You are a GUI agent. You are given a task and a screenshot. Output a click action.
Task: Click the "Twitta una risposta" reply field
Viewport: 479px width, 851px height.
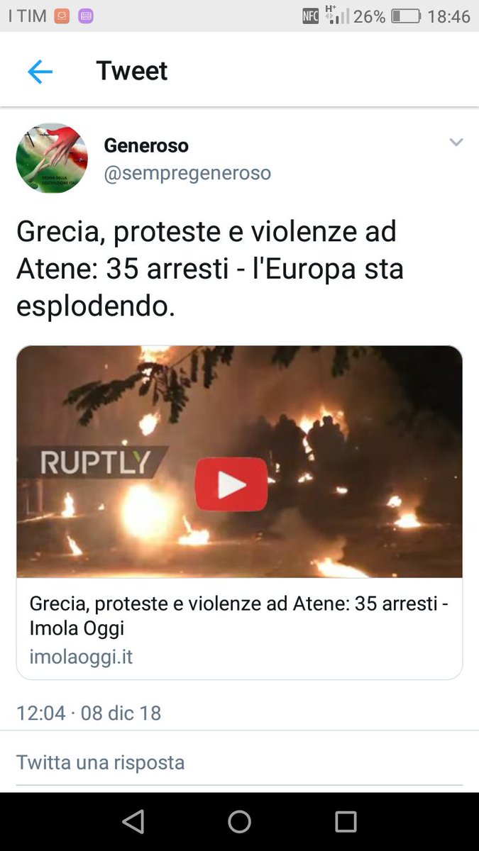click(x=239, y=762)
